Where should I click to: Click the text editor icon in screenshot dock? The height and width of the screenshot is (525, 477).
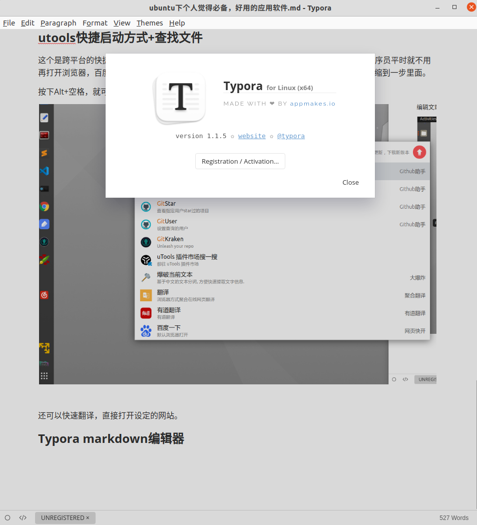44,118
